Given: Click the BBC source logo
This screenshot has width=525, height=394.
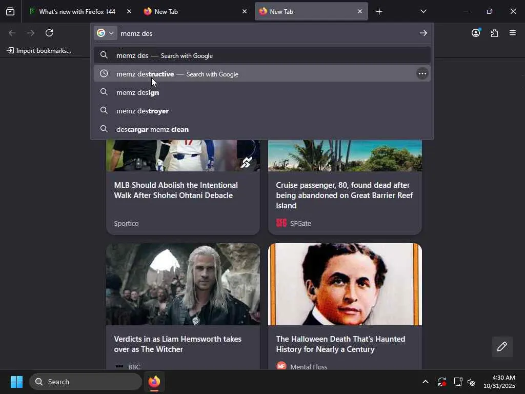Looking at the screenshot, I should point(119,366).
